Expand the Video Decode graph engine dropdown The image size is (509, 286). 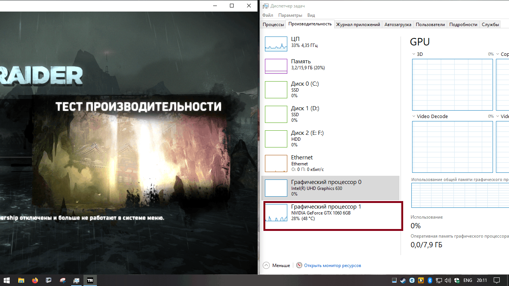(414, 117)
